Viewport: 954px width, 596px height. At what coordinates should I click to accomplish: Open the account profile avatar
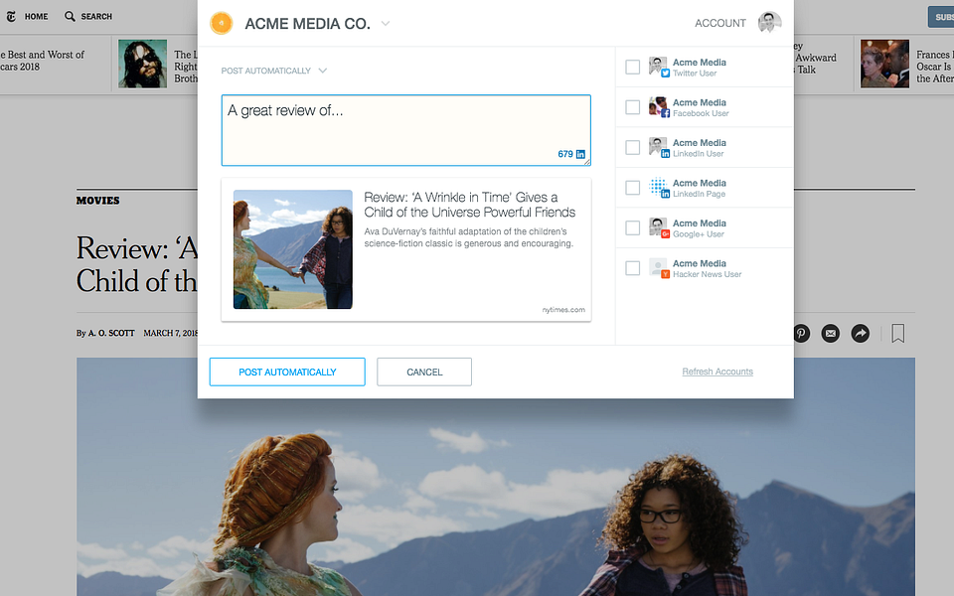(x=769, y=23)
